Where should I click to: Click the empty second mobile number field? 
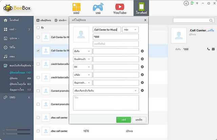pos(116,44)
